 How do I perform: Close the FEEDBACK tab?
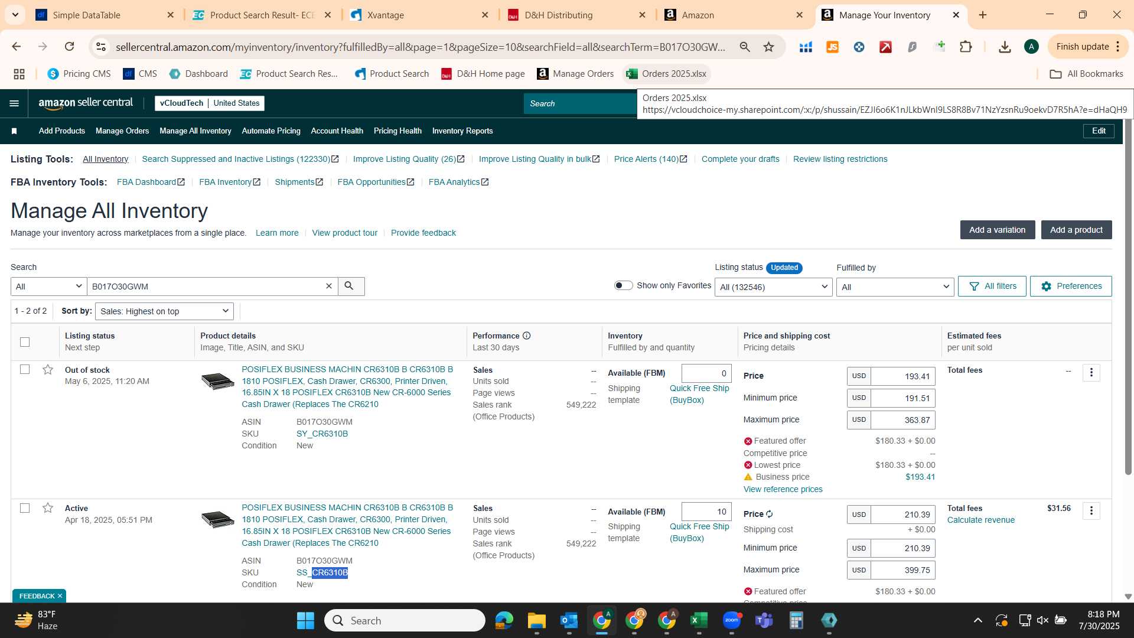60,596
